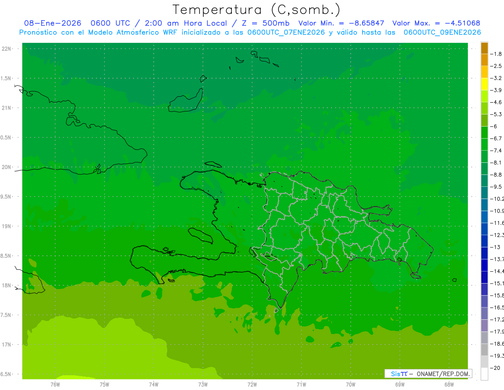Click the dark orange swatch atop the colorbar
The height and width of the screenshot is (390, 504).
click(484, 48)
